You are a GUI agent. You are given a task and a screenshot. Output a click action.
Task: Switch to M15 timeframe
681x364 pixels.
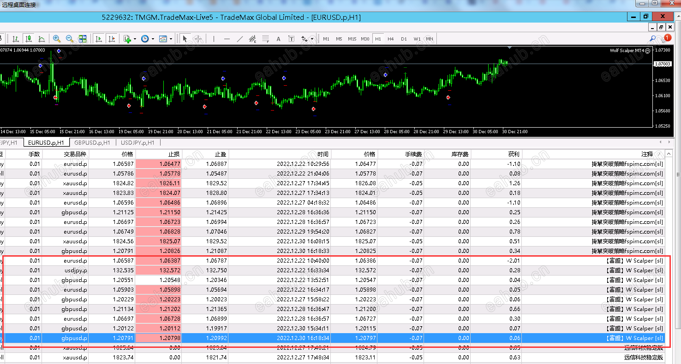352,39
